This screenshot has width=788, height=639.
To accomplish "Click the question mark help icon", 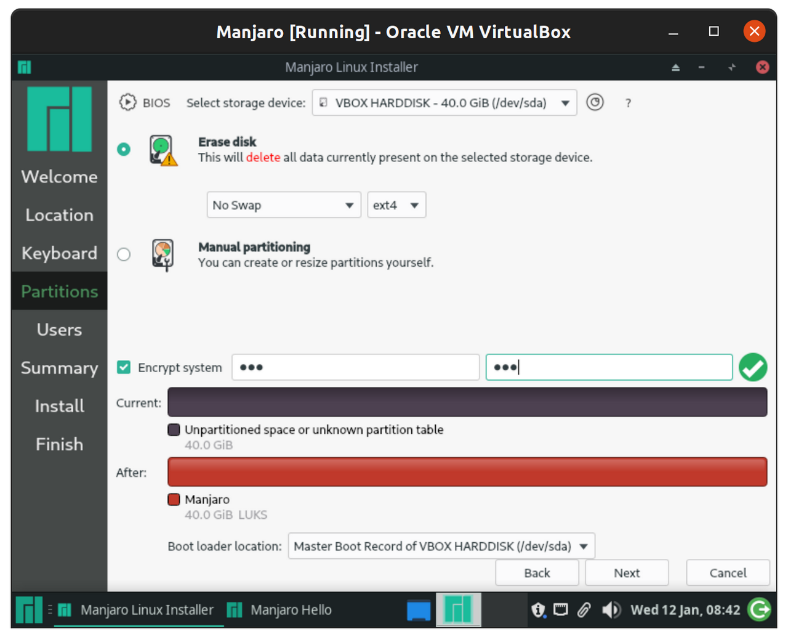I will click(628, 104).
